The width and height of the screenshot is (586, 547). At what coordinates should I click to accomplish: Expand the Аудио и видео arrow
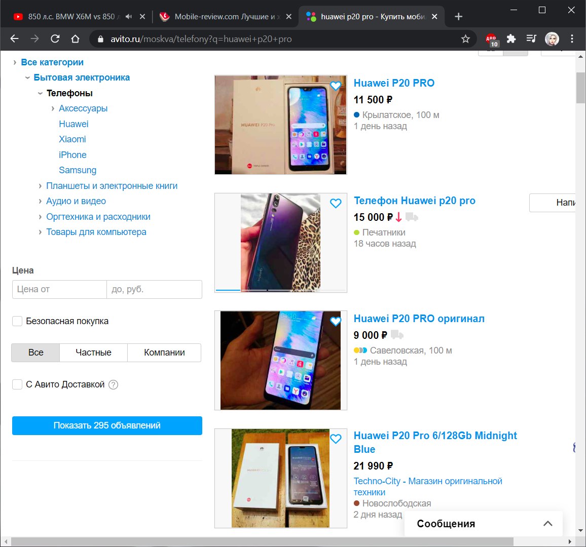coord(40,201)
